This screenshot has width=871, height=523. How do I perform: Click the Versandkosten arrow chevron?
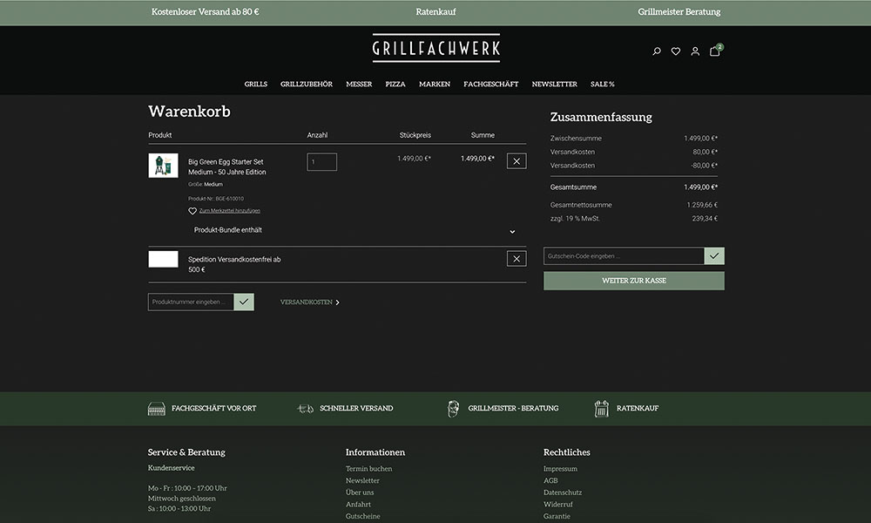(337, 302)
